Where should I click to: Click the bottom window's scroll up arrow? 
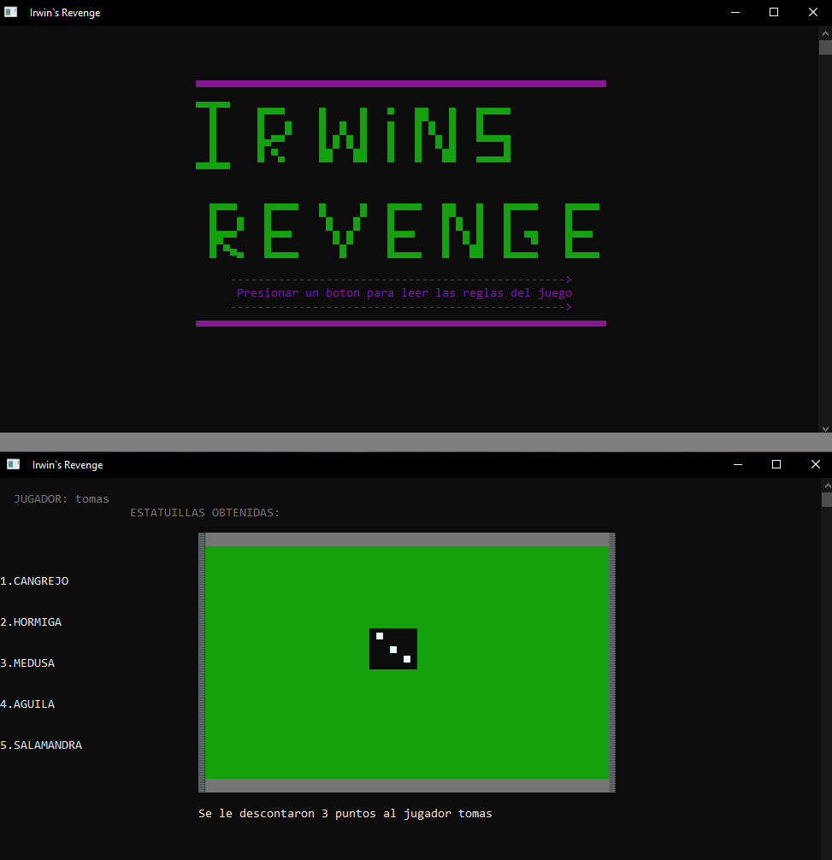pos(827,486)
